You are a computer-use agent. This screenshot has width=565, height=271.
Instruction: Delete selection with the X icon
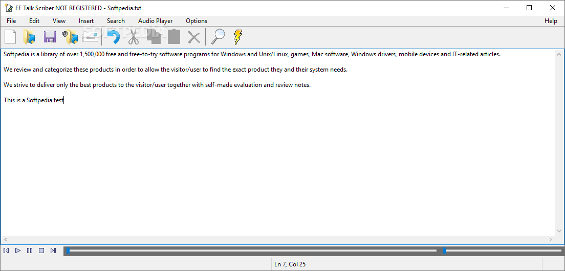[194, 37]
